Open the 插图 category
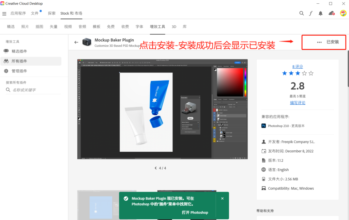 tap(39, 27)
